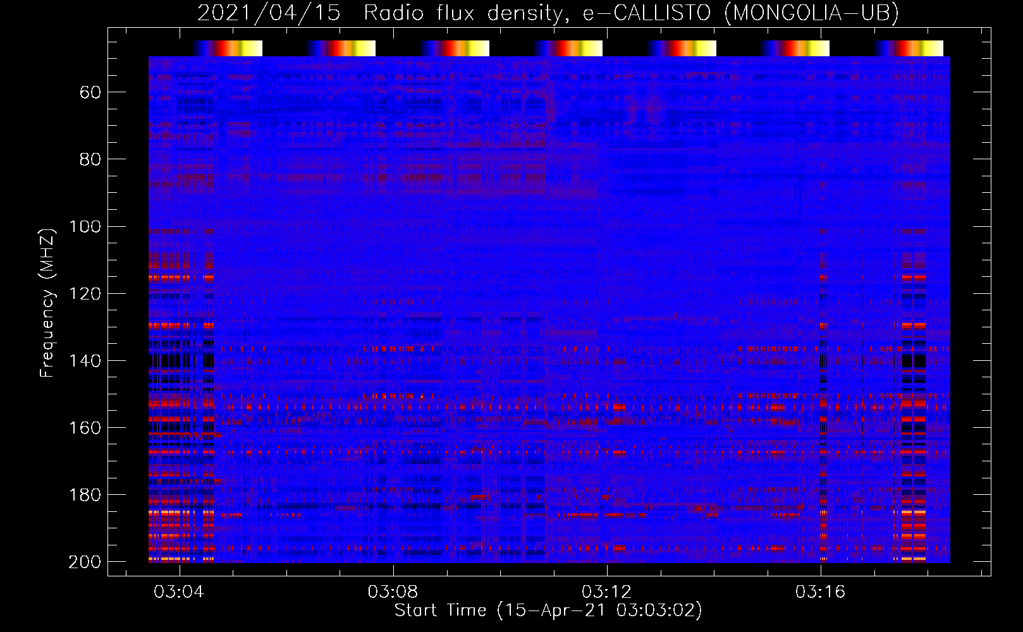Click the 120 MHz frequency tick label
Image resolution: width=1023 pixels, height=632 pixels.
tap(85, 294)
